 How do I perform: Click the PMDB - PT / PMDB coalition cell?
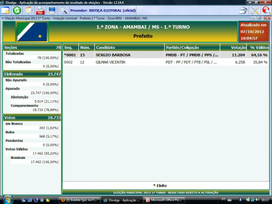(191, 55)
